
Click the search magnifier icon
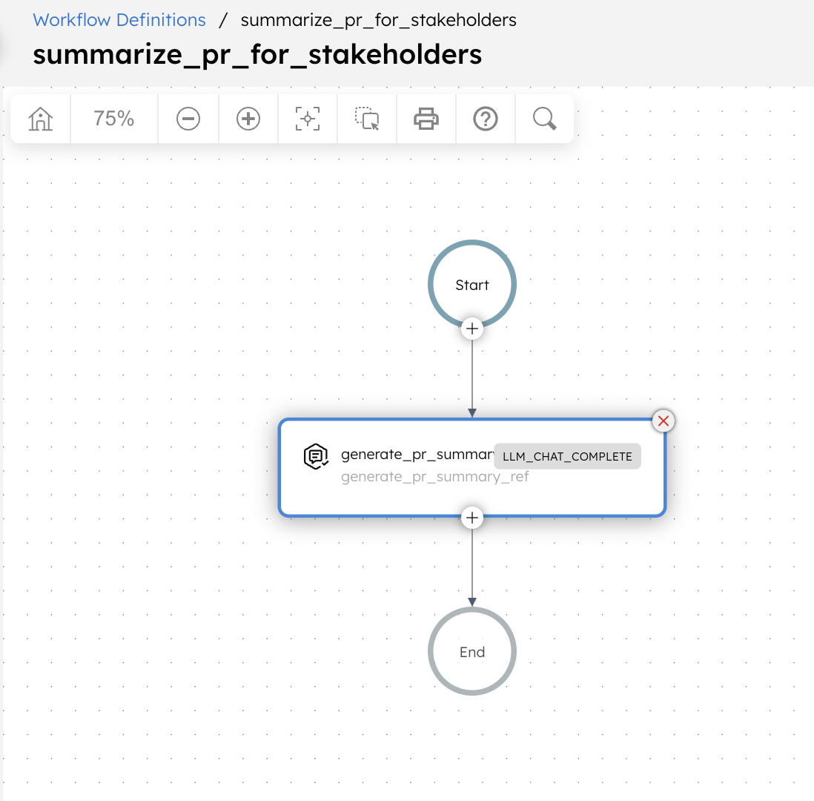(x=544, y=118)
